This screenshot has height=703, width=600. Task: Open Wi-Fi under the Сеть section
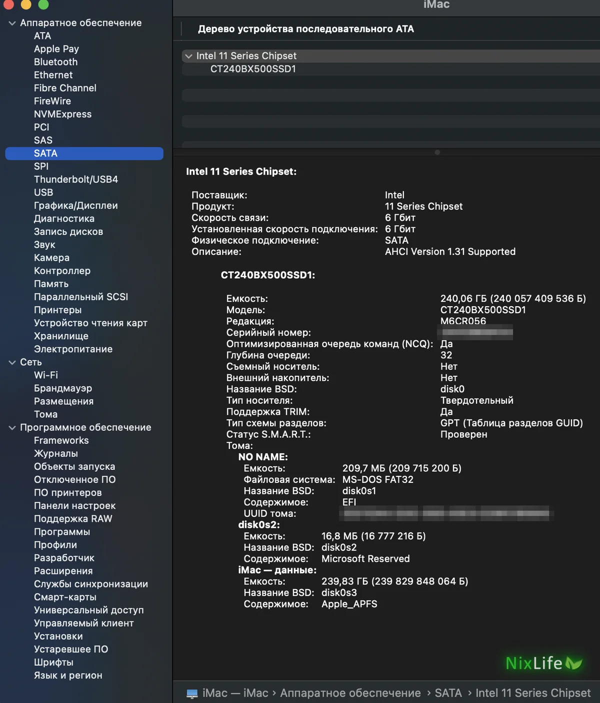(46, 375)
